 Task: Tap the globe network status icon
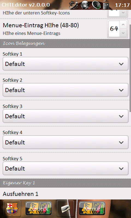click(85, 5)
